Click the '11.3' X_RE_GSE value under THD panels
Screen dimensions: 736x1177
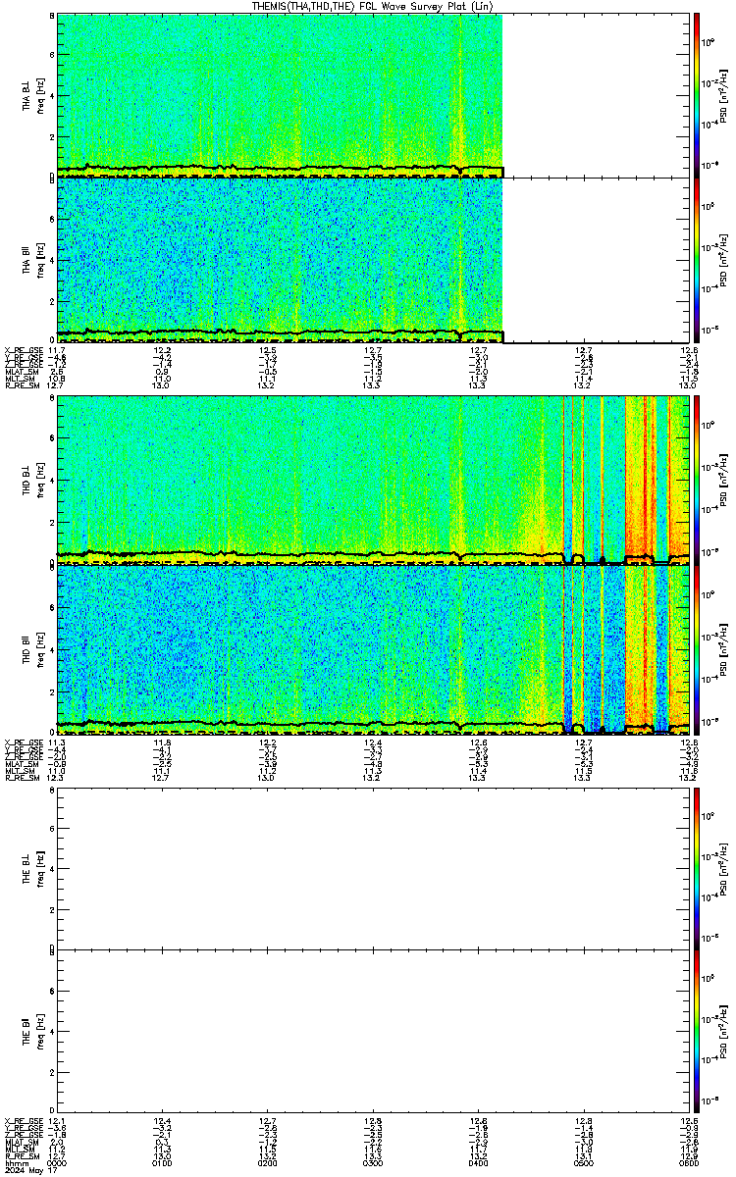click(x=57, y=742)
